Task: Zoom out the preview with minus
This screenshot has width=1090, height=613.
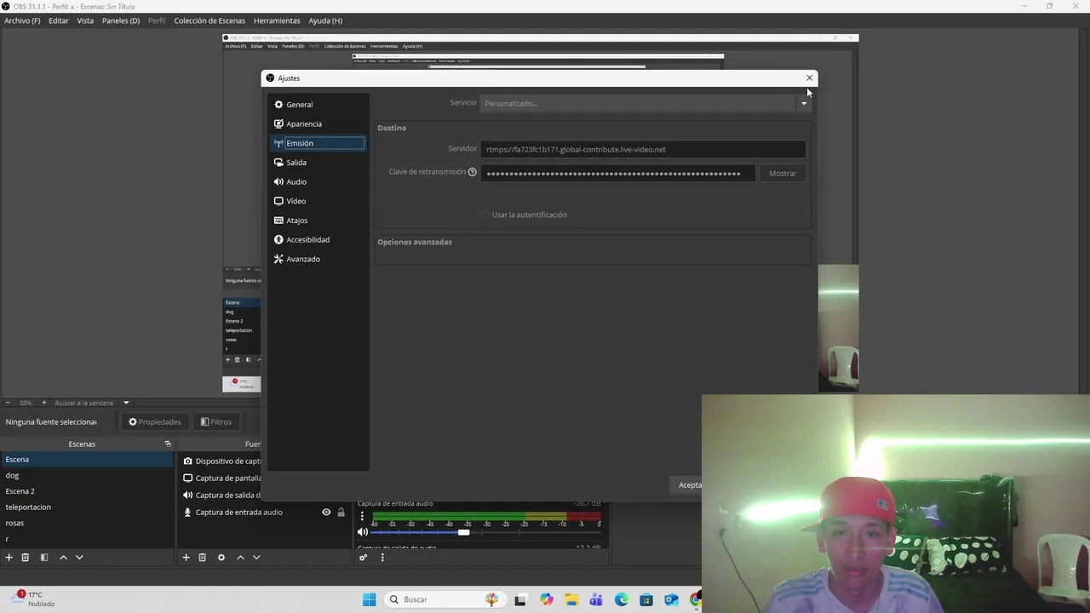Action: [x=8, y=403]
